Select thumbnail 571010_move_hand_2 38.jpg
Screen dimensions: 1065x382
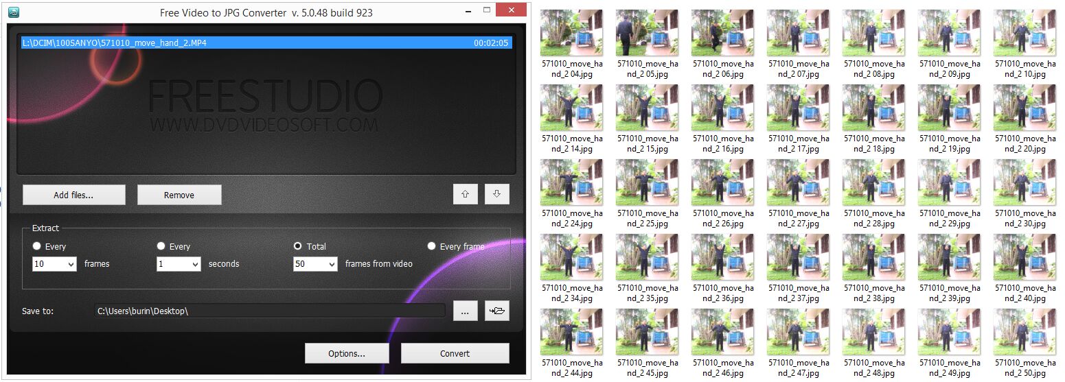pyautogui.click(x=874, y=257)
